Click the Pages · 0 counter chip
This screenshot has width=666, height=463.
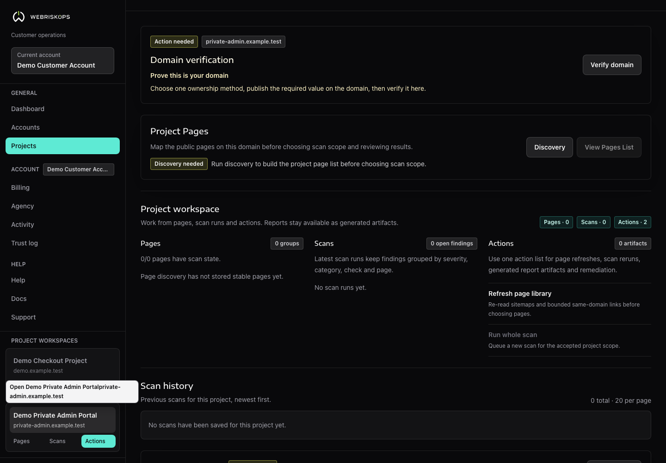556,222
